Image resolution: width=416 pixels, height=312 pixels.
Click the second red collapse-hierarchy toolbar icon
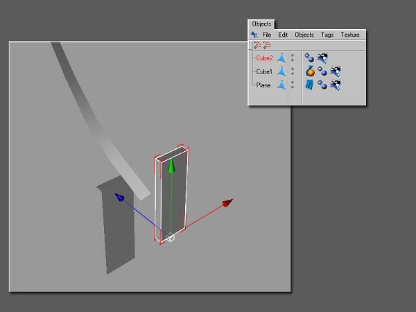[x=266, y=45]
